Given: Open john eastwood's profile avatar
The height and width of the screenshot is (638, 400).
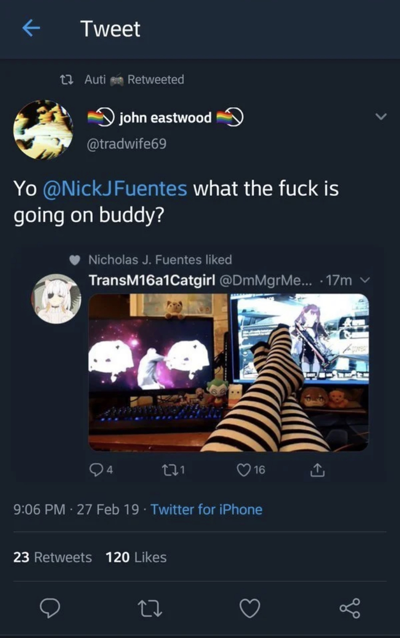Looking at the screenshot, I should point(43,129).
